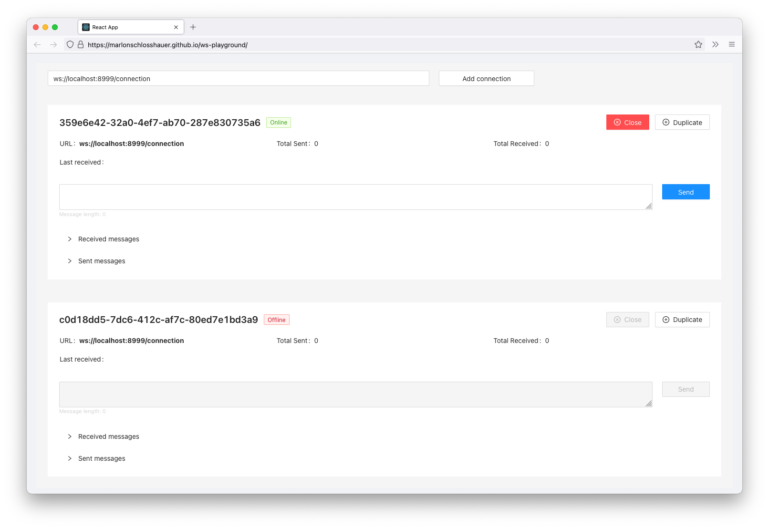Image resolution: width=769 pixels, height=529 pixels.
Task: Click the c0d18dd5-7dc6-412c-af7c-80ed7e1bd3a9 heading
Action: 158,320
